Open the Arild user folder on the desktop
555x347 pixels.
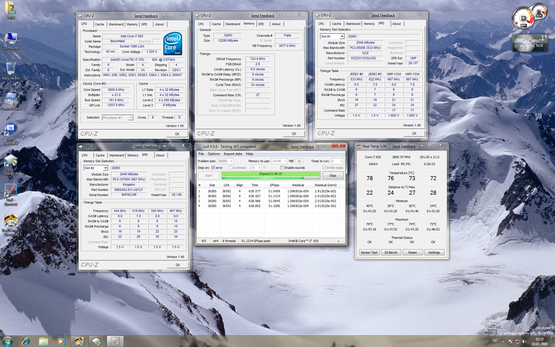(11, 10)
